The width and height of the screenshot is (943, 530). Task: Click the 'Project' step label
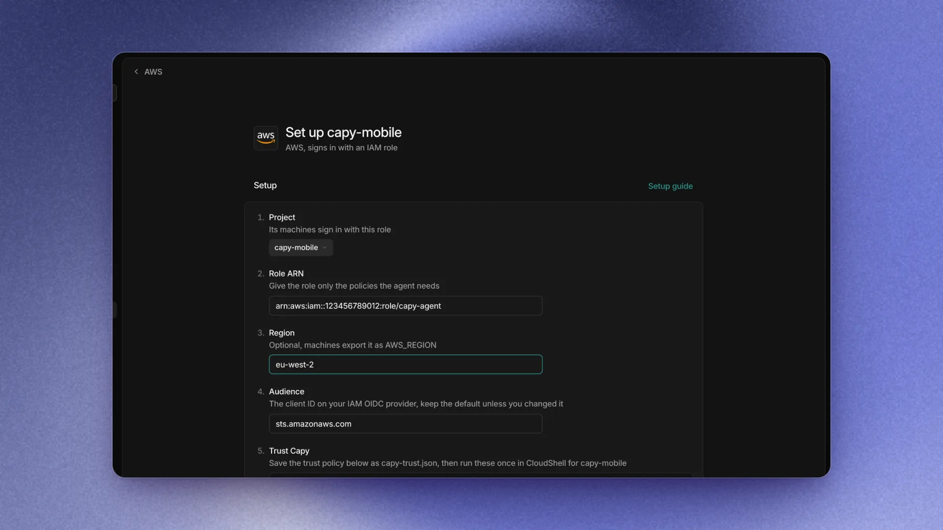tap(282, 217)
